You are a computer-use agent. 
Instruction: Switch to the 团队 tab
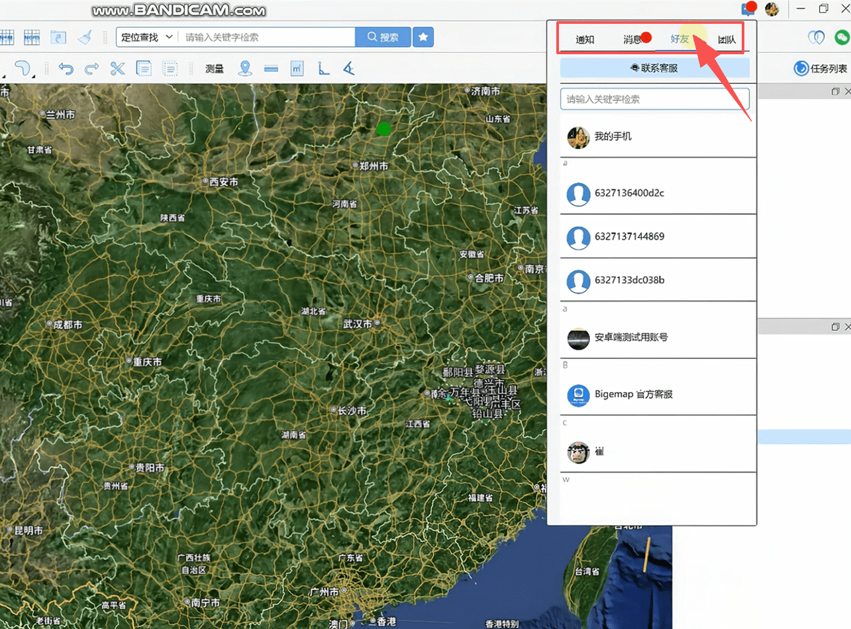point(726,39)
